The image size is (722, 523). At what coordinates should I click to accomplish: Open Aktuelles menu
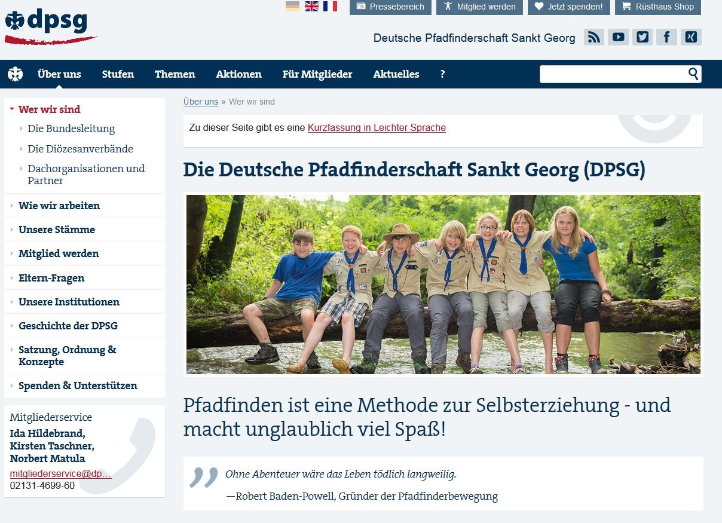click(396, 74)
